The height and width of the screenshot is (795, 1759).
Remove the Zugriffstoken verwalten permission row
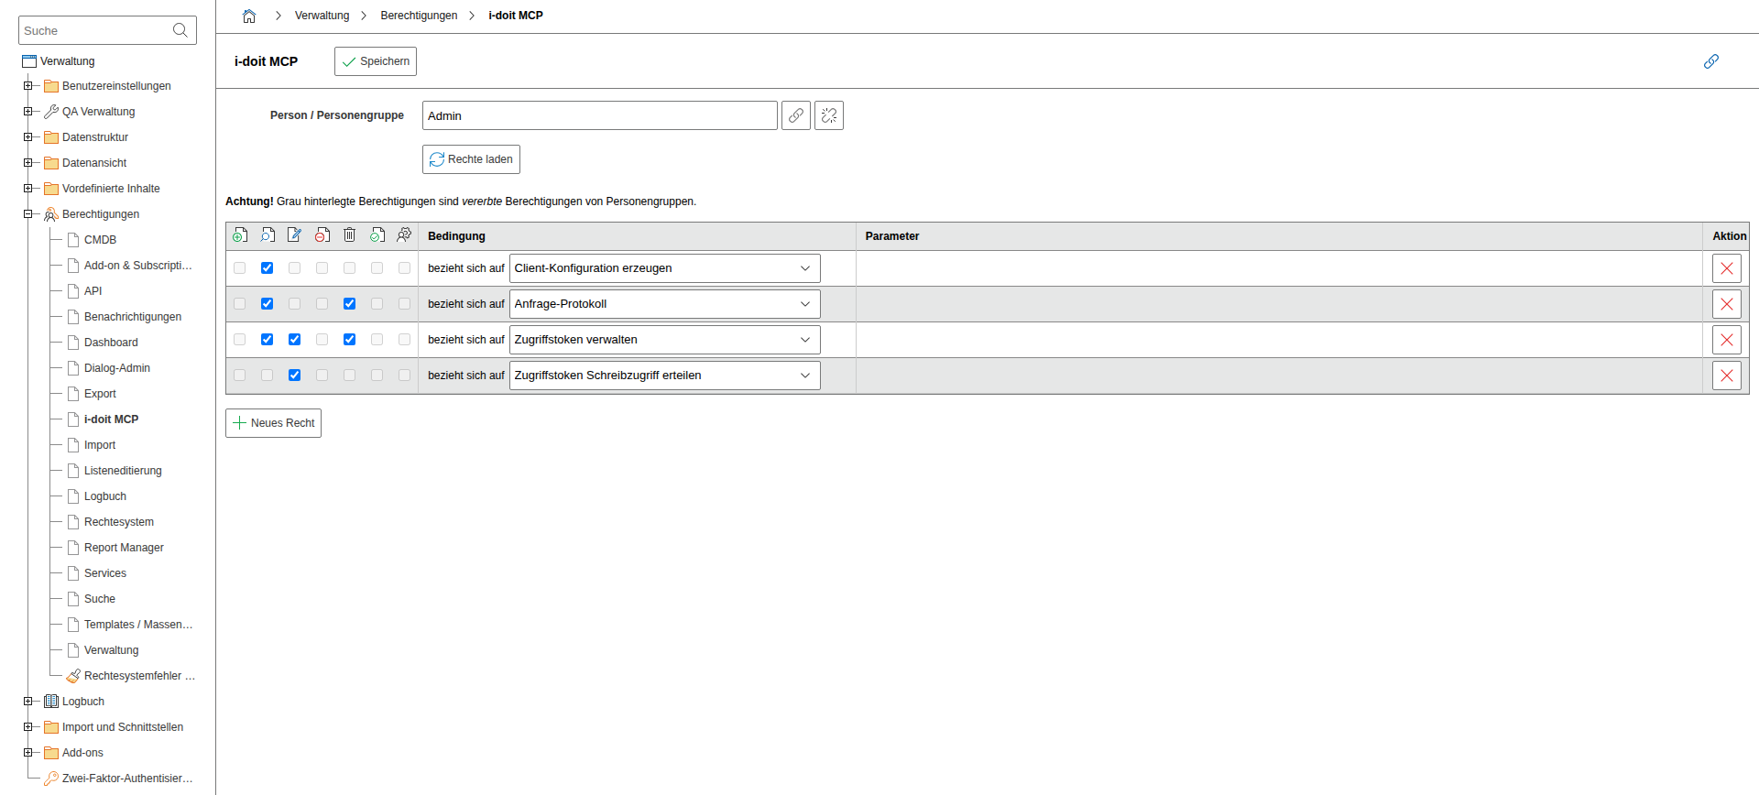(1727, 340)
